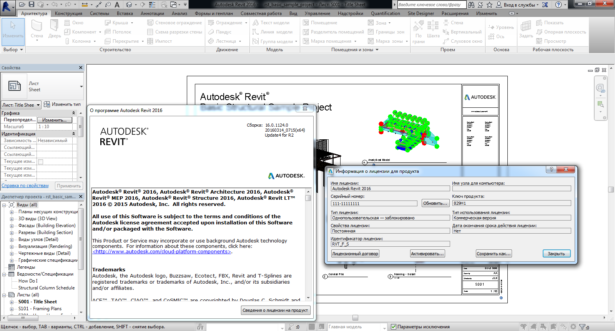Image resolution: width=615 pixels, height=331 pixels.
Task: Open the Архитектура ribbon tab
Action: point(34,13)
